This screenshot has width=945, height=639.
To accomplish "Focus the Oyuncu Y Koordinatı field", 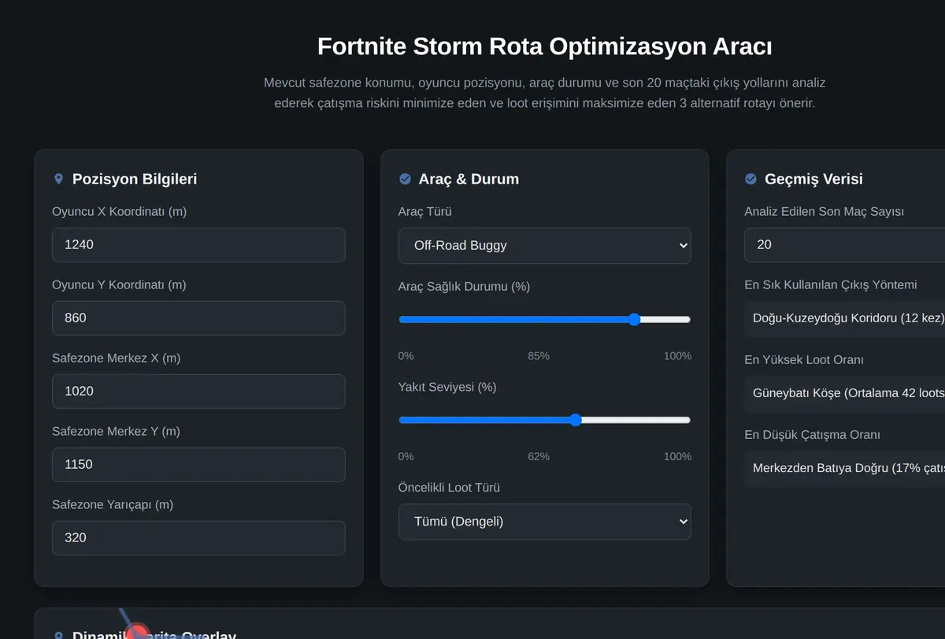I will point(198,318).
